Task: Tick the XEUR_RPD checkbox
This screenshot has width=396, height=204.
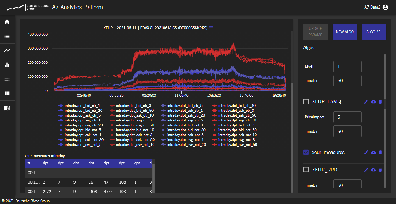Action: coord(306,170)
